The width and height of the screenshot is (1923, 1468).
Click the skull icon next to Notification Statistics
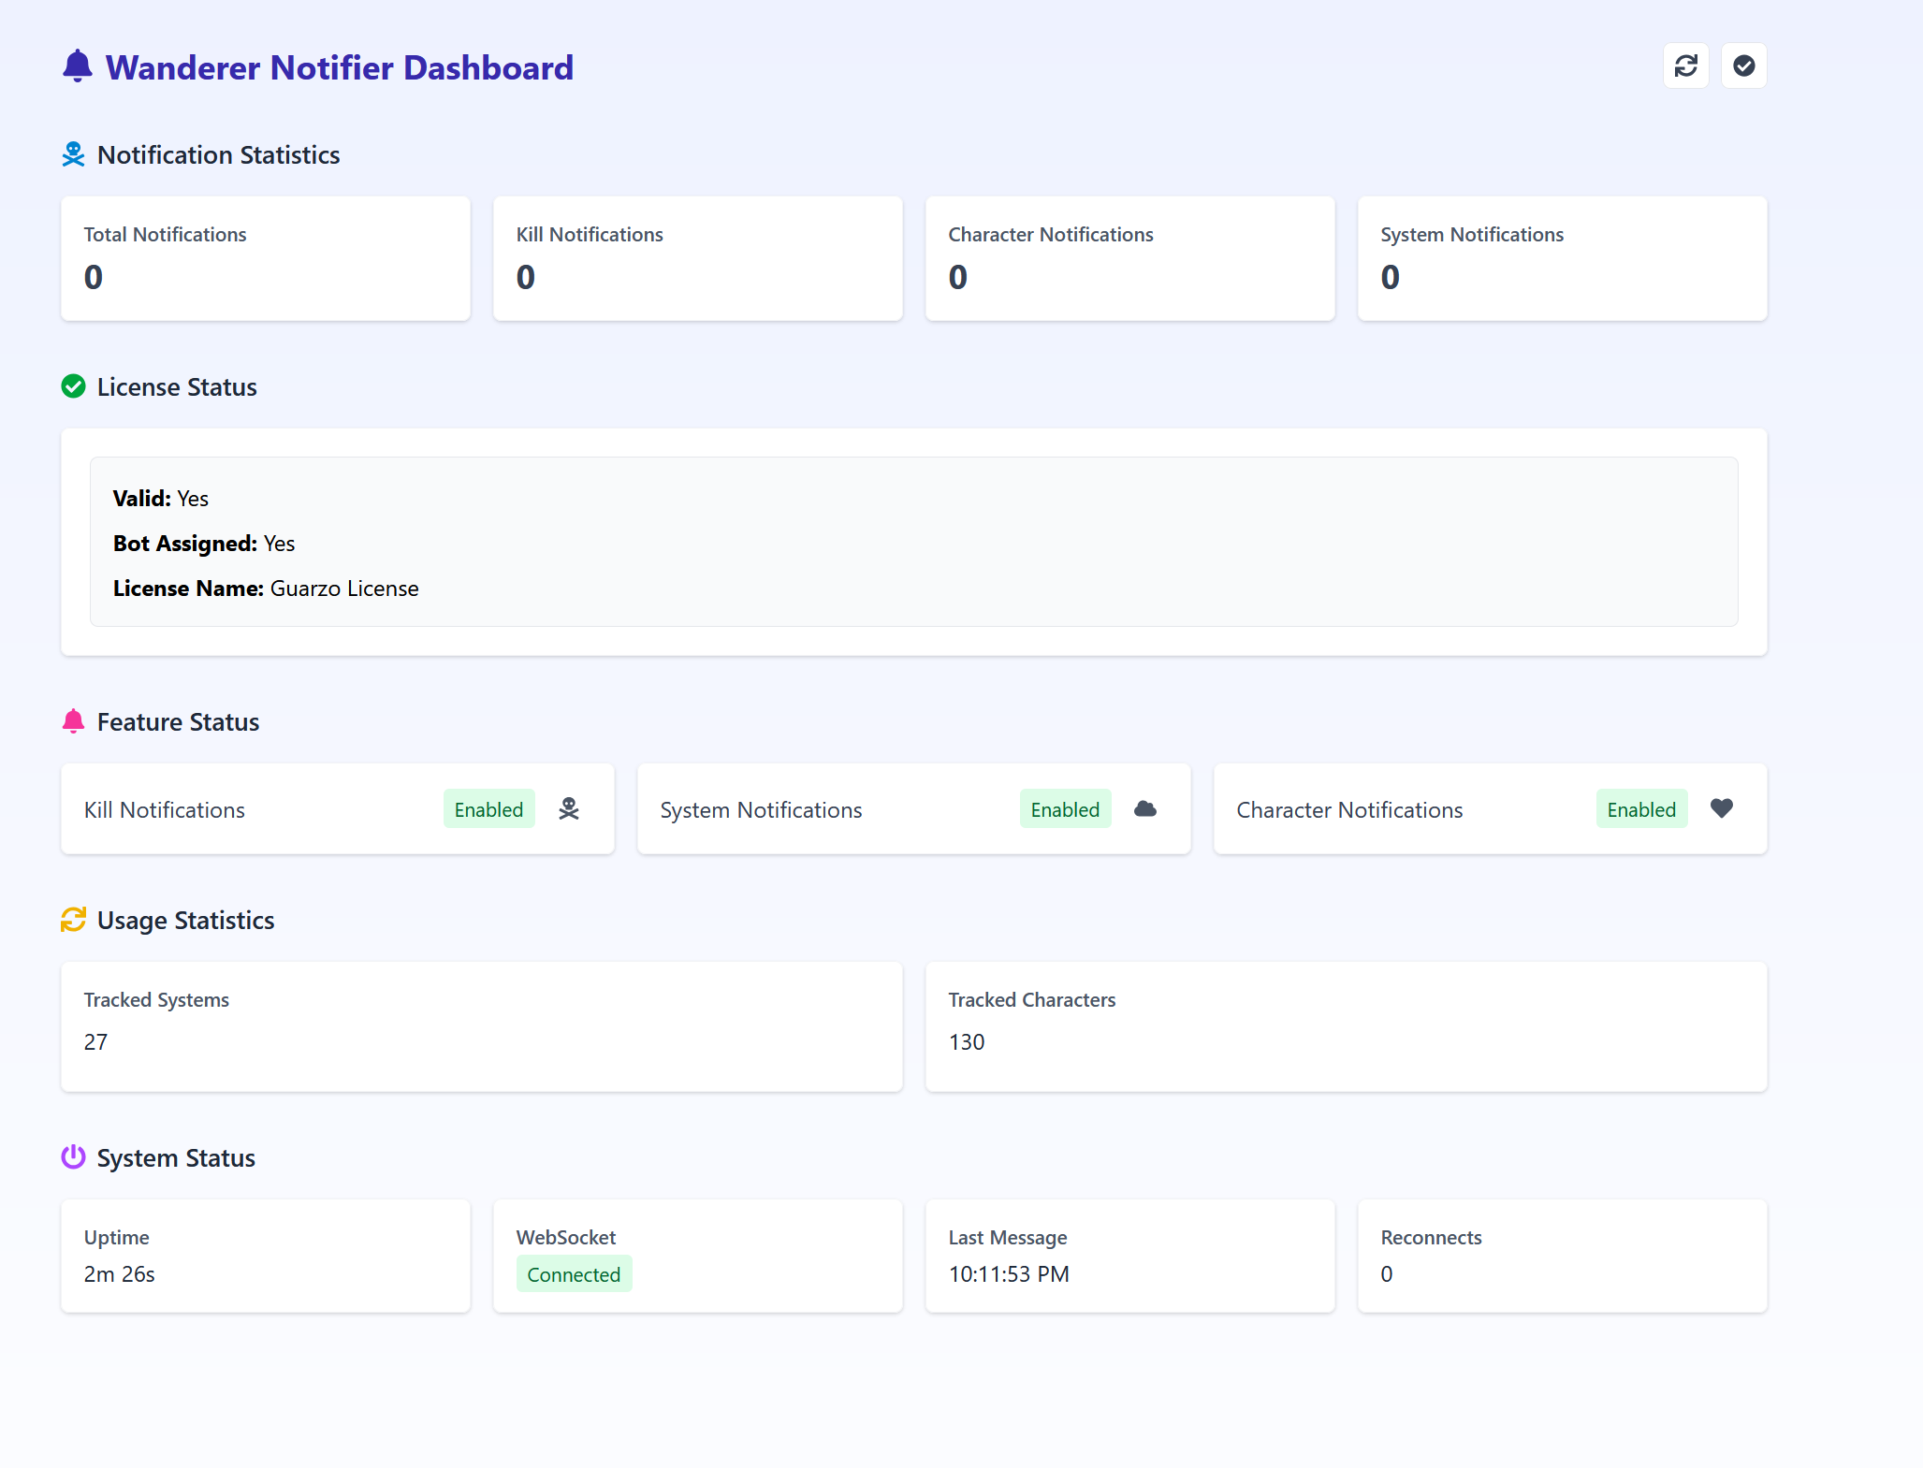click(73, 154)
